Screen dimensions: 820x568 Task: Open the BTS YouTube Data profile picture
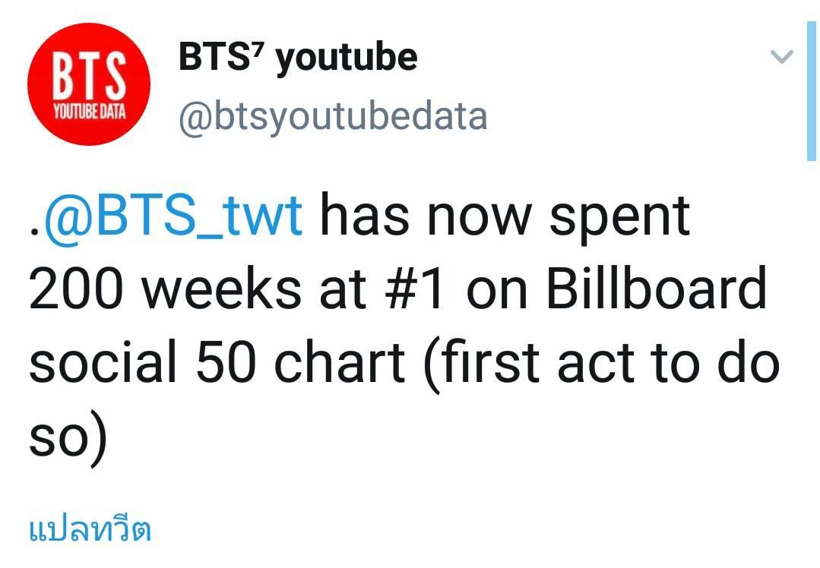(x=89, y=84)
